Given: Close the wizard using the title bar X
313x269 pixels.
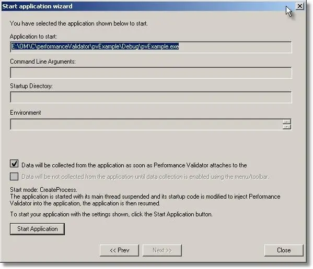Looking at the screenshot, I should (299, 6).
